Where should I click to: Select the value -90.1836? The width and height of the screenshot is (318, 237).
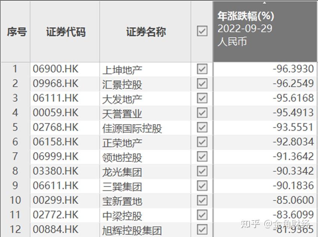(x=293, y=185)
